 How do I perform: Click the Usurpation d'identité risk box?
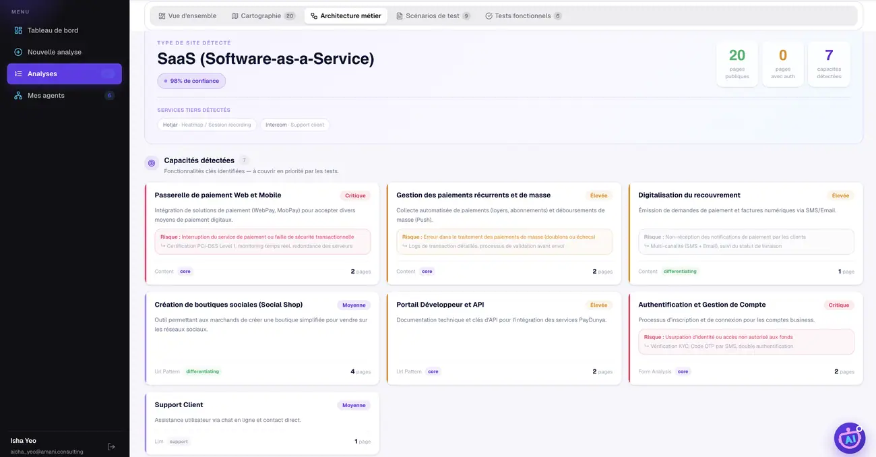coord(746,342)
